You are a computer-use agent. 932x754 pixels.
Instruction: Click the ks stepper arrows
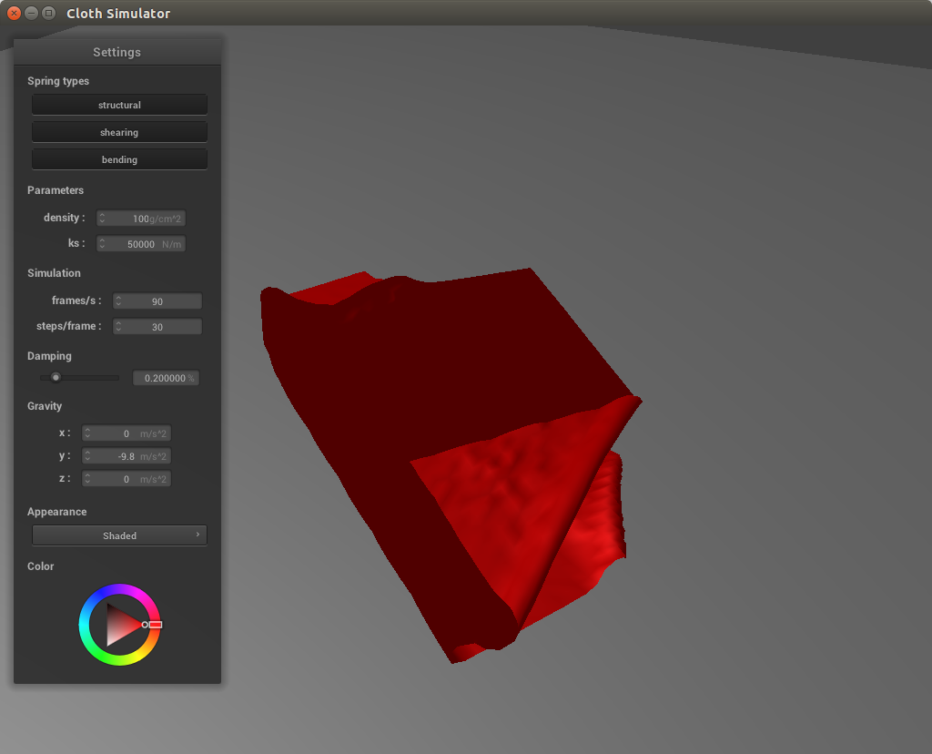[x=103, y=244]
